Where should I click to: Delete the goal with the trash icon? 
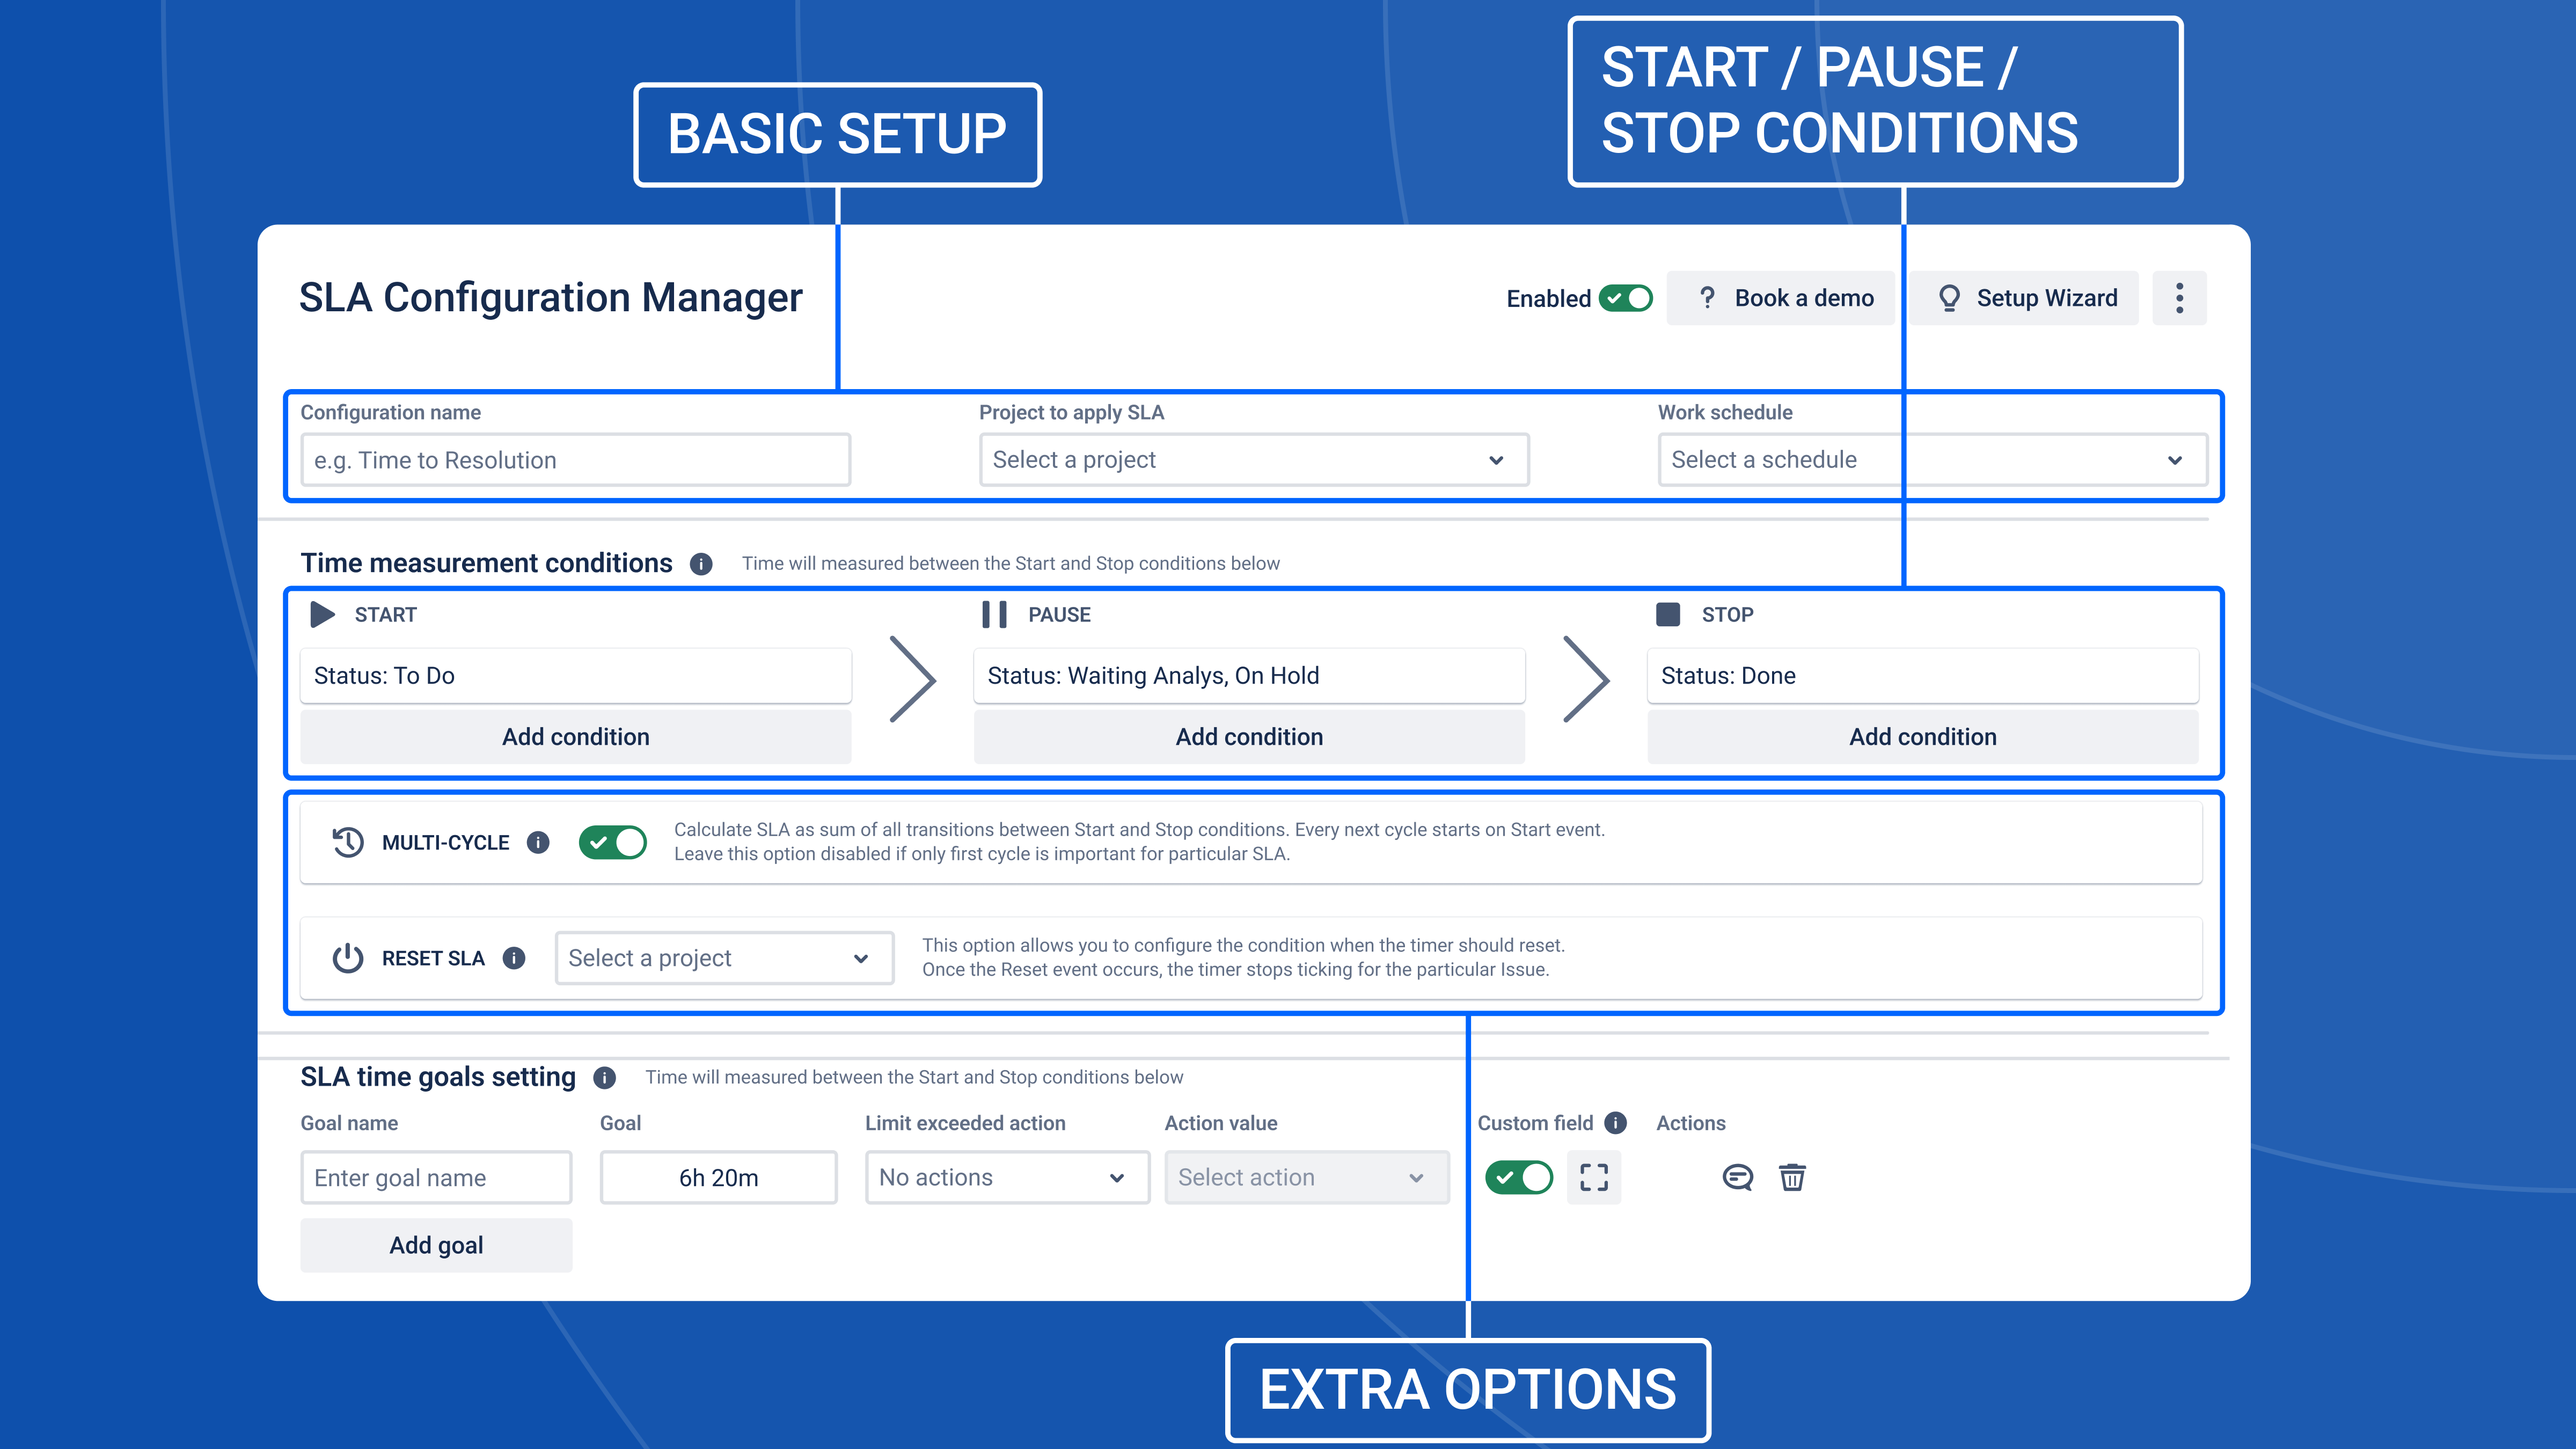(1792, 1177)
